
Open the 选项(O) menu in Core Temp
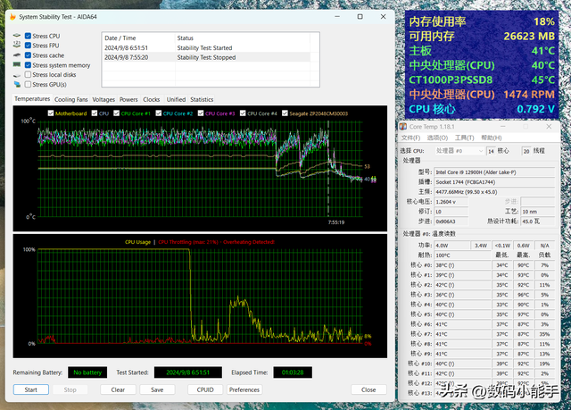click(437, 138)
